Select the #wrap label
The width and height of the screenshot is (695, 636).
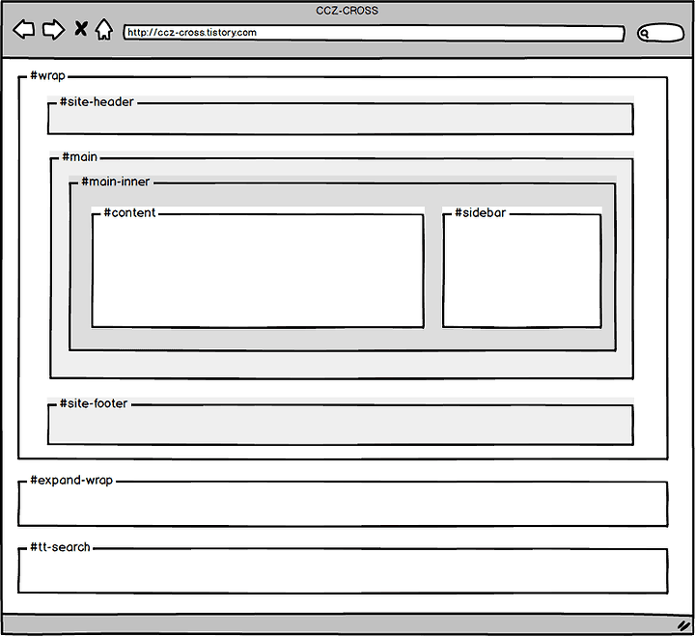[x=48, y=76]
